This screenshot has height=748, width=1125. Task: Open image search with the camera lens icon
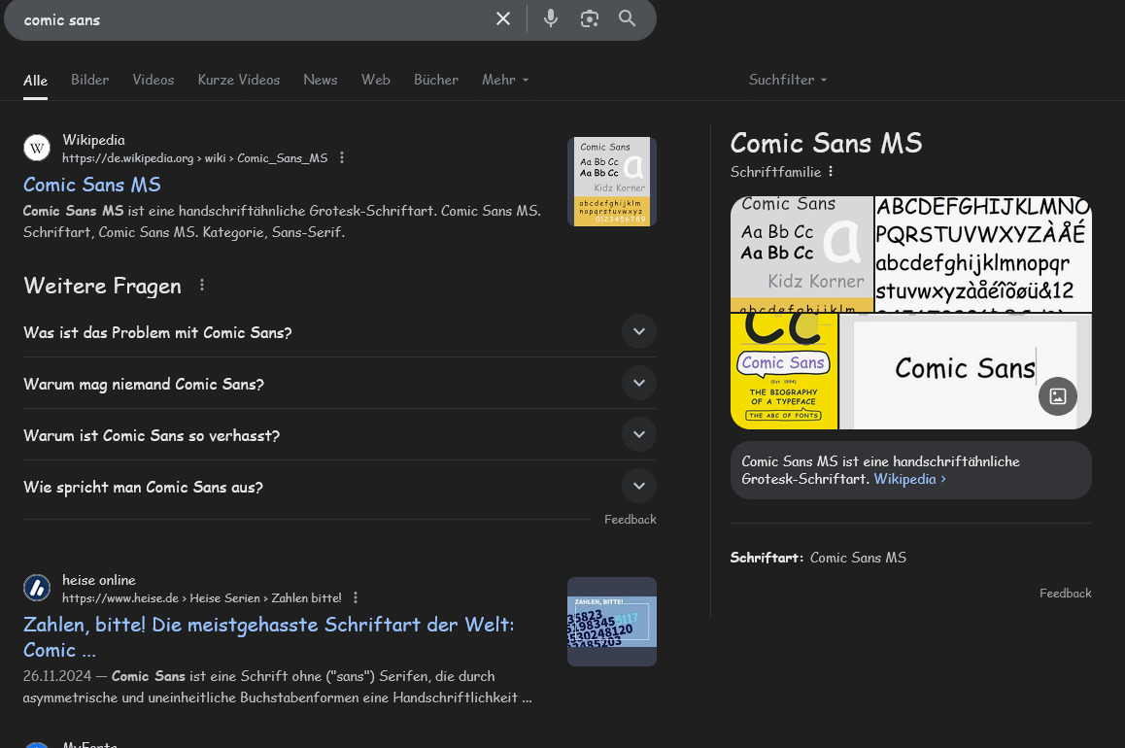click(589, 18)
